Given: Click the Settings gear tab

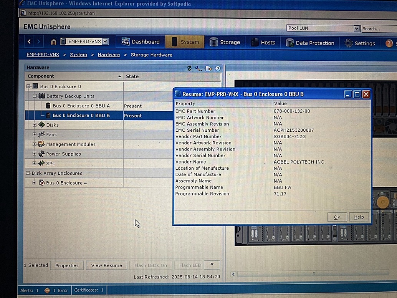Looking at the screenshot, I should (359, 43).
